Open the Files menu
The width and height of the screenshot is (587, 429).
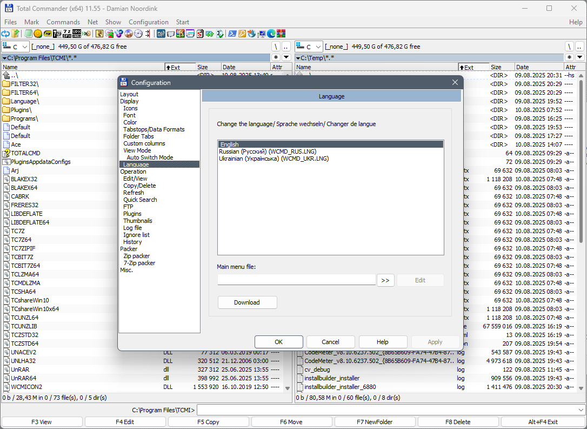pyautogui.click(x=10, y=22)
